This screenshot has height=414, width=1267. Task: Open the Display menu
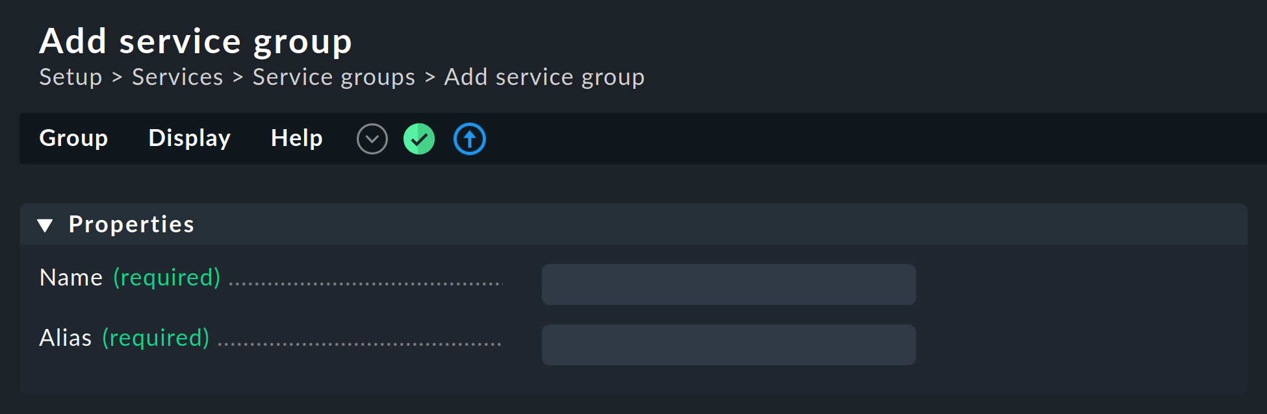[x=189, y=138]
